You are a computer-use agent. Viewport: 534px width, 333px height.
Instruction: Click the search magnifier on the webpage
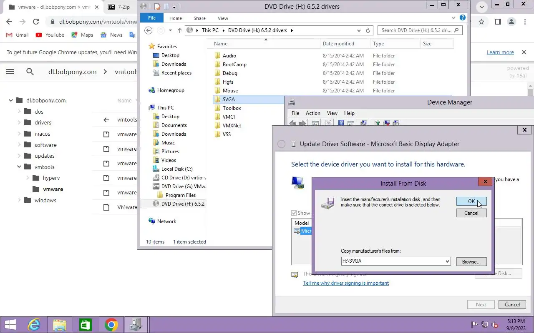tap(30, 72)
